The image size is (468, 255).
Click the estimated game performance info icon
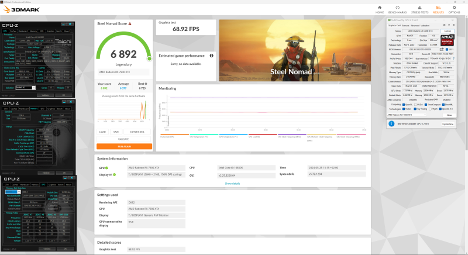(x=211, y=56)
